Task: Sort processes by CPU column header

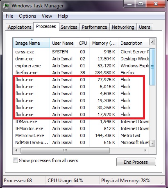Action: [83, 43]
